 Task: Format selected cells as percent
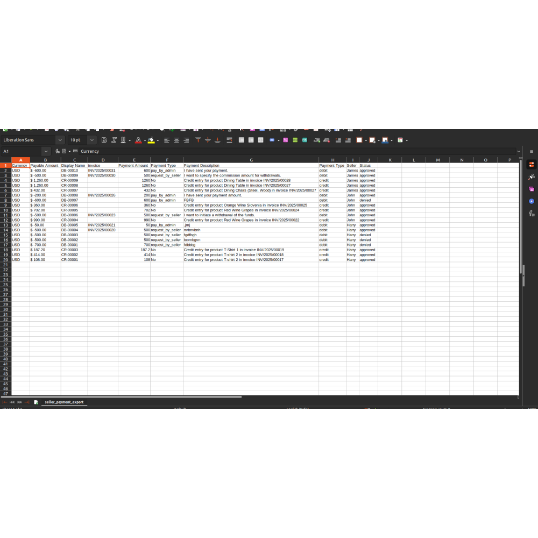[x=285, y=140]
